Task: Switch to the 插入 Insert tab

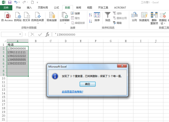Action: [29, 8]
